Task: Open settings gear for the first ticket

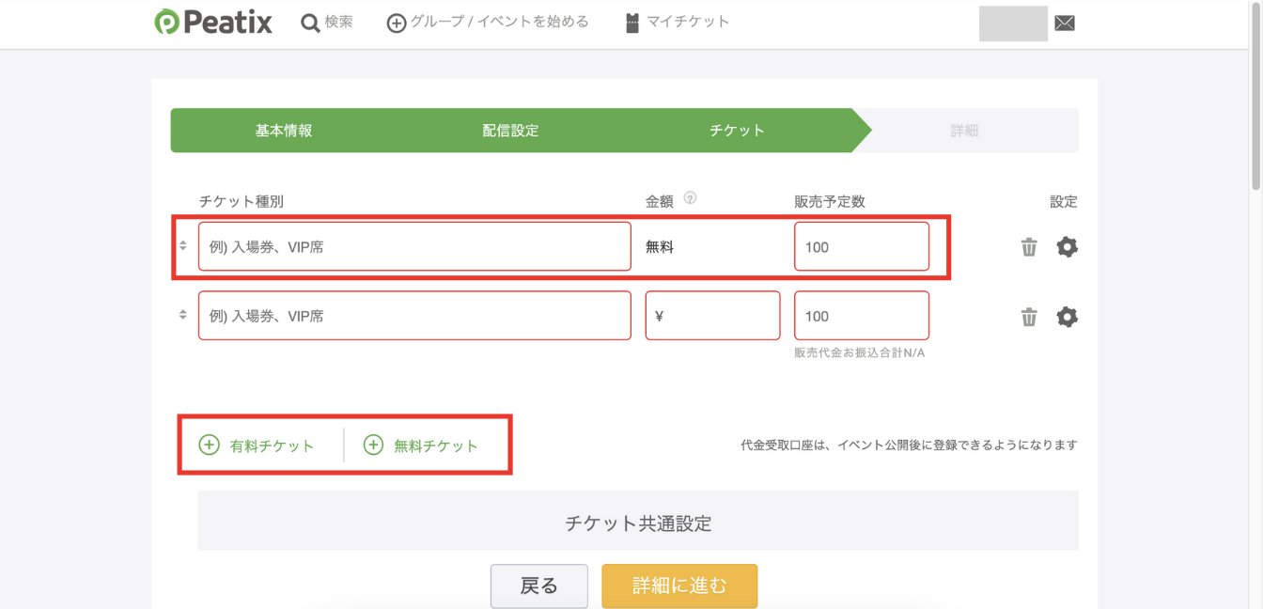Action: (x=1067, y=246)
